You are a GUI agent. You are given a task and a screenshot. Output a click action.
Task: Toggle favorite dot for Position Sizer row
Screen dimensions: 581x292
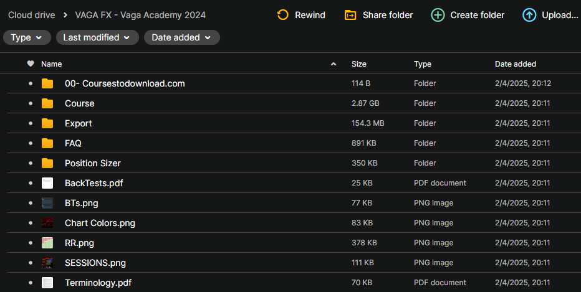31,163
